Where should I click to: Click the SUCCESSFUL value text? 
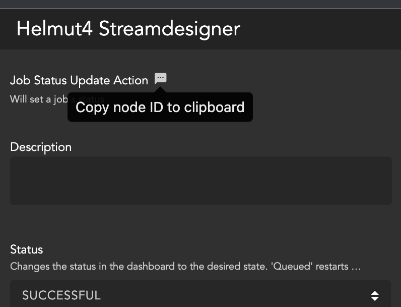pyautogui.click(x=61, y=295)
